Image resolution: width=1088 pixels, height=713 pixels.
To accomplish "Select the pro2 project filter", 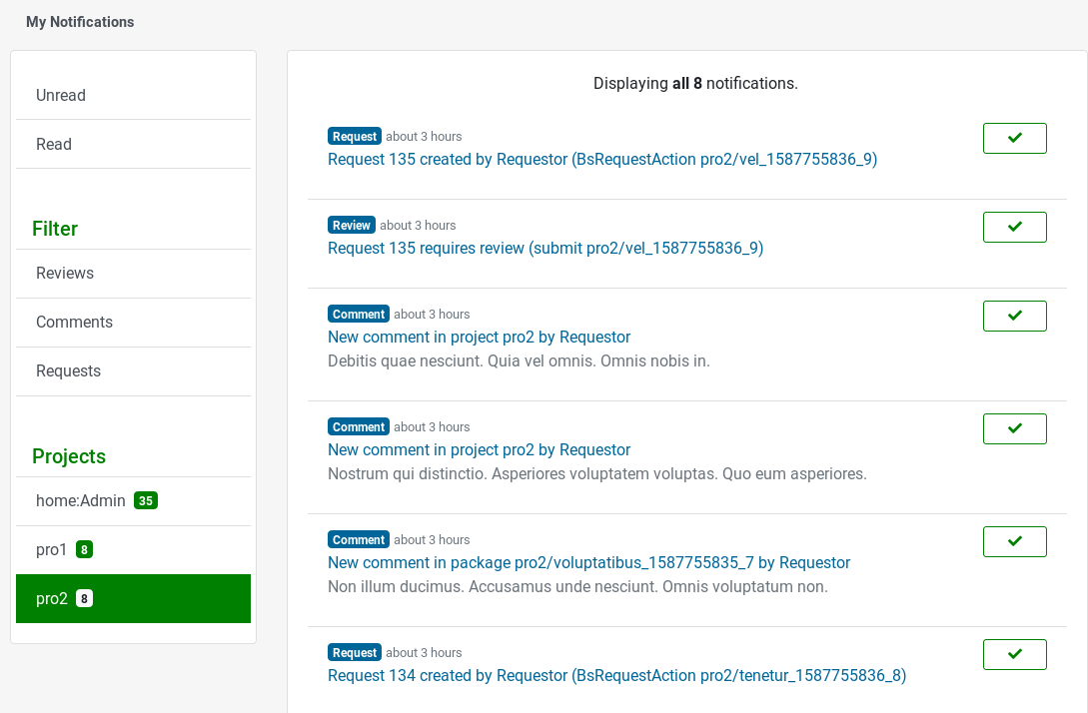I will [51, 598].
